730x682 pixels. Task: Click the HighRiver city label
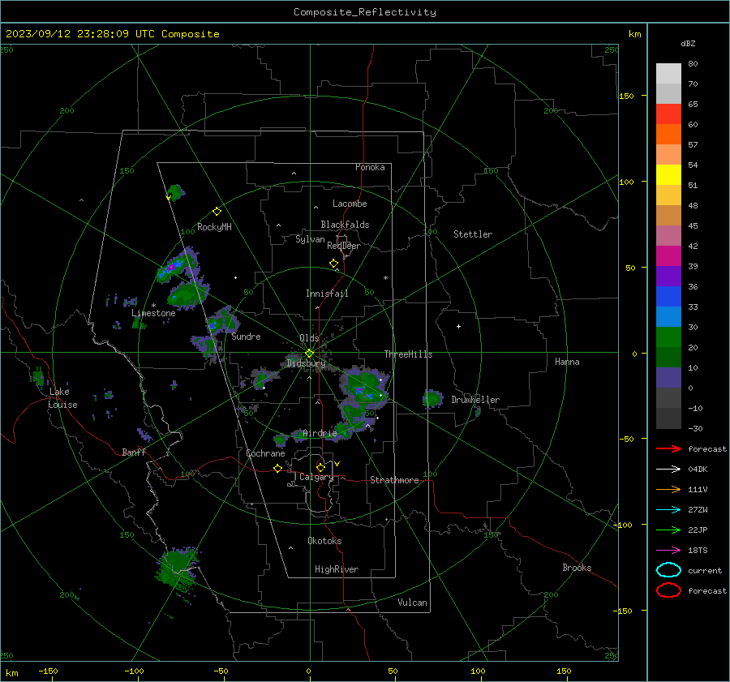pyautogui.click(x=337, y=569)
